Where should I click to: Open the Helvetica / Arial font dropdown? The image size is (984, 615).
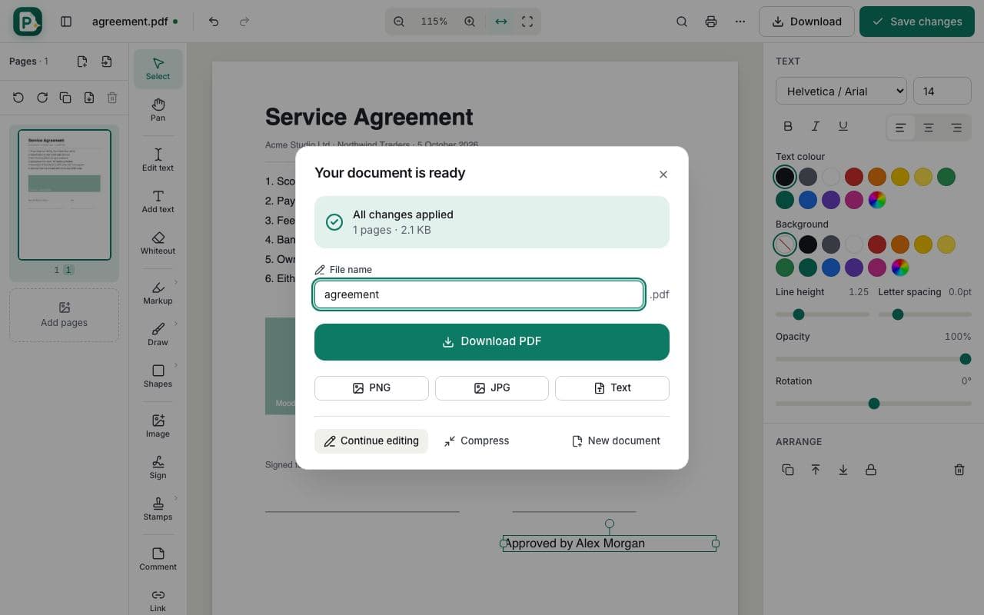tap(841, 91)
